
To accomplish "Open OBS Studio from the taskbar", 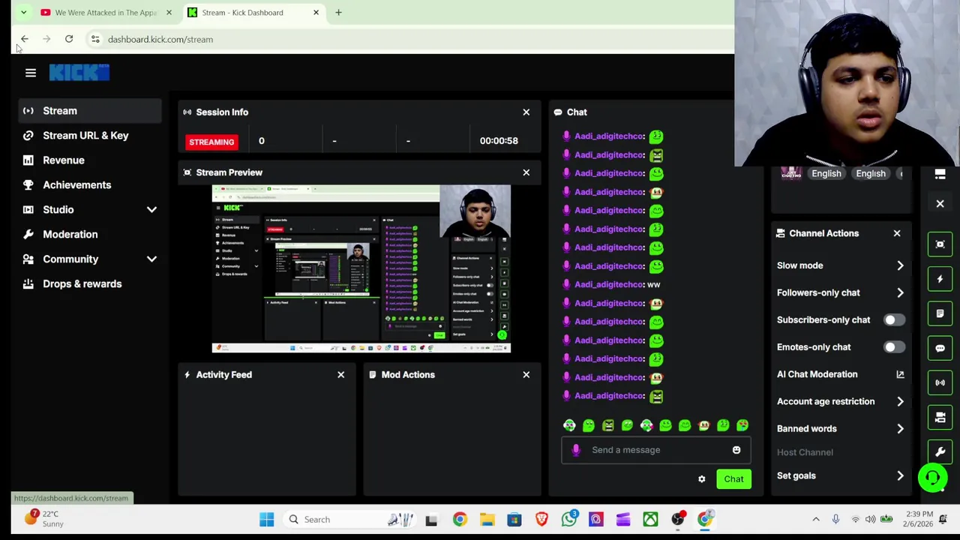I will [x=677, y=519].
